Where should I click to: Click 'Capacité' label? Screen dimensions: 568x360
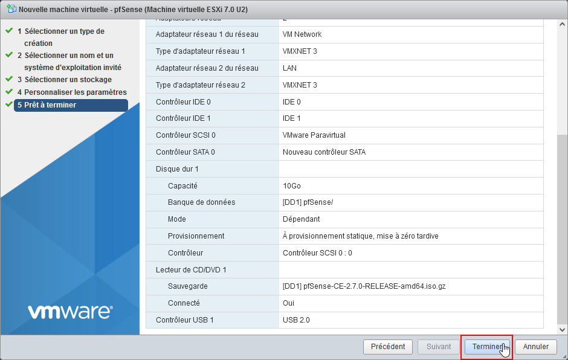click(x=182, y=186)
